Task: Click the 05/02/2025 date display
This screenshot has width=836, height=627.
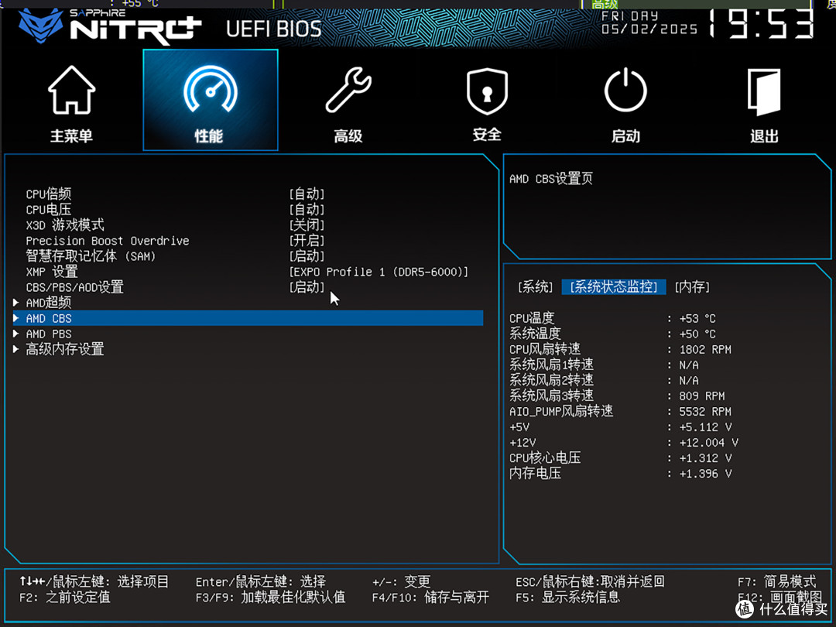Action: click(x=649, y=29)
